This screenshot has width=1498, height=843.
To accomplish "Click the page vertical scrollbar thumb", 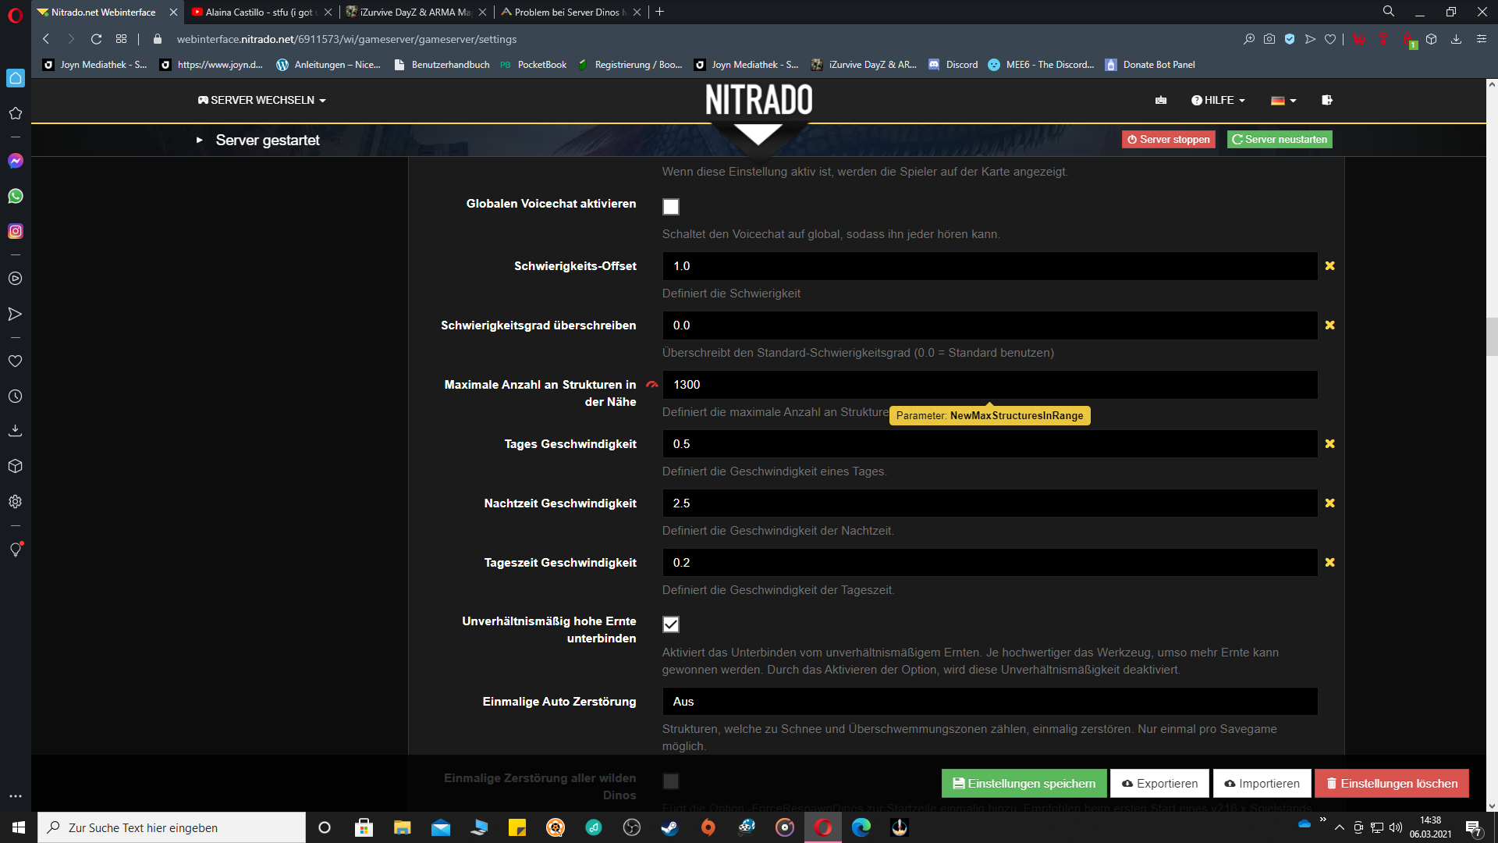I will (1492, 336).
